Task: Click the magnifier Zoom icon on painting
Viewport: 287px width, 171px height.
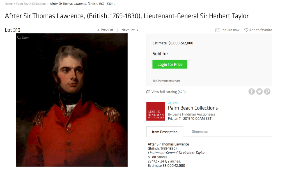Action: click(x=19, y=38)
